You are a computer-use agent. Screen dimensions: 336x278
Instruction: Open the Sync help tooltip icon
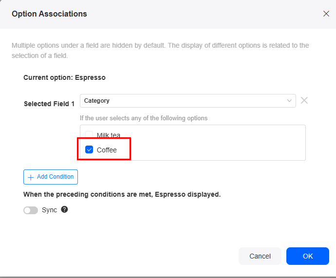(64, 209)
